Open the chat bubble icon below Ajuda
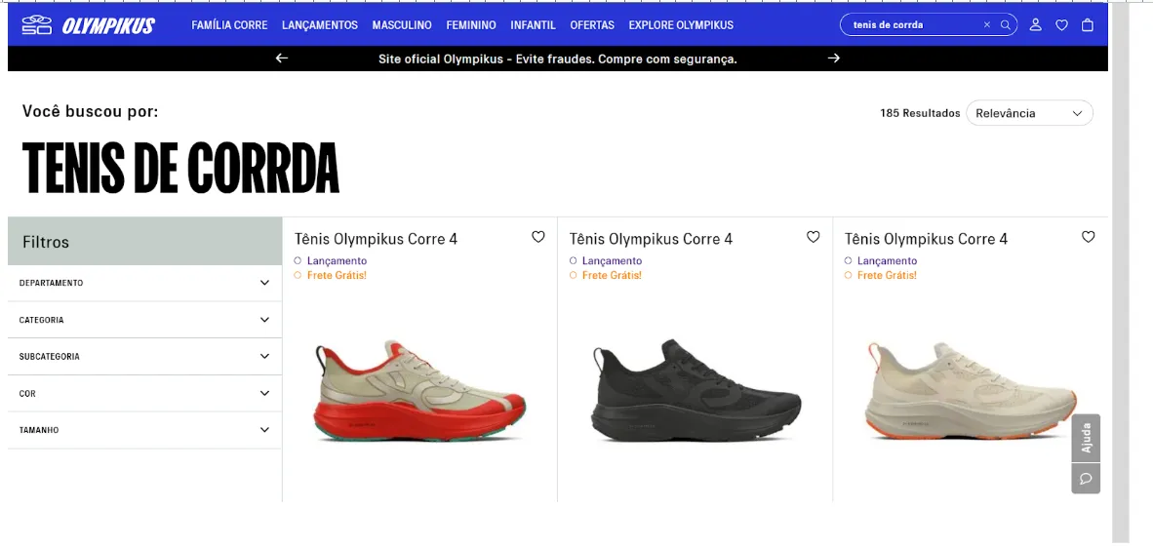The image size is (1153, 548). (1086, 479)
